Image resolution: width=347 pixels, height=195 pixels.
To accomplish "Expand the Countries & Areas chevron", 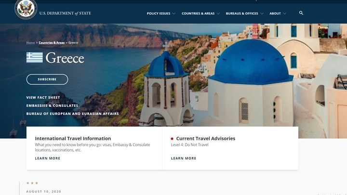I will tap(218, 13).
